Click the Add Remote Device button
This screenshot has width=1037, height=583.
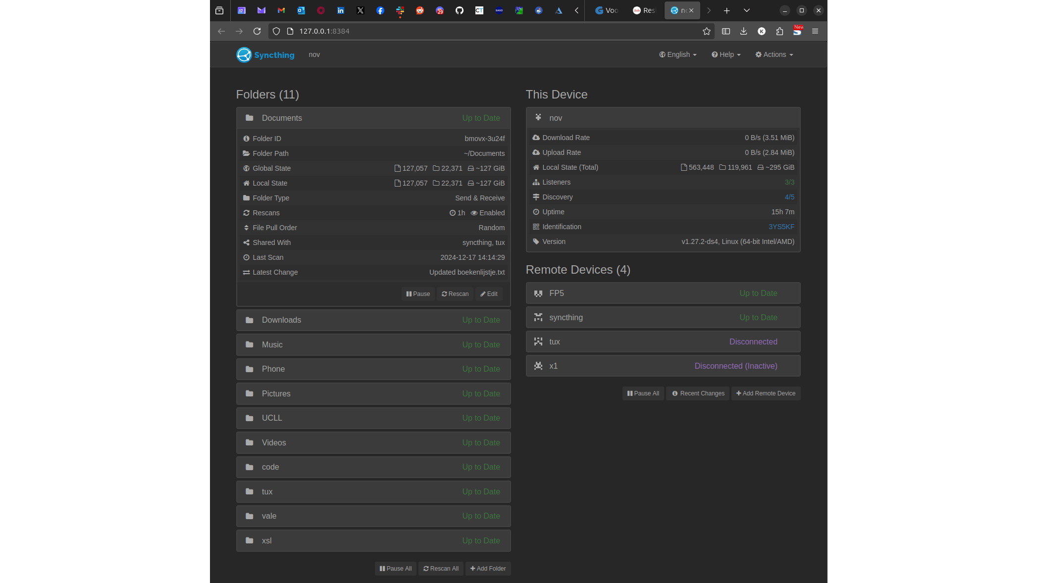click(x=766, y=393)
